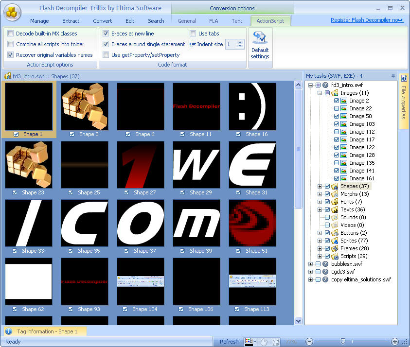Image resolution: width=410 pixels, height=347 pixels.
Task: Click the Scripts folder icon
Action: tap(335, 256)
